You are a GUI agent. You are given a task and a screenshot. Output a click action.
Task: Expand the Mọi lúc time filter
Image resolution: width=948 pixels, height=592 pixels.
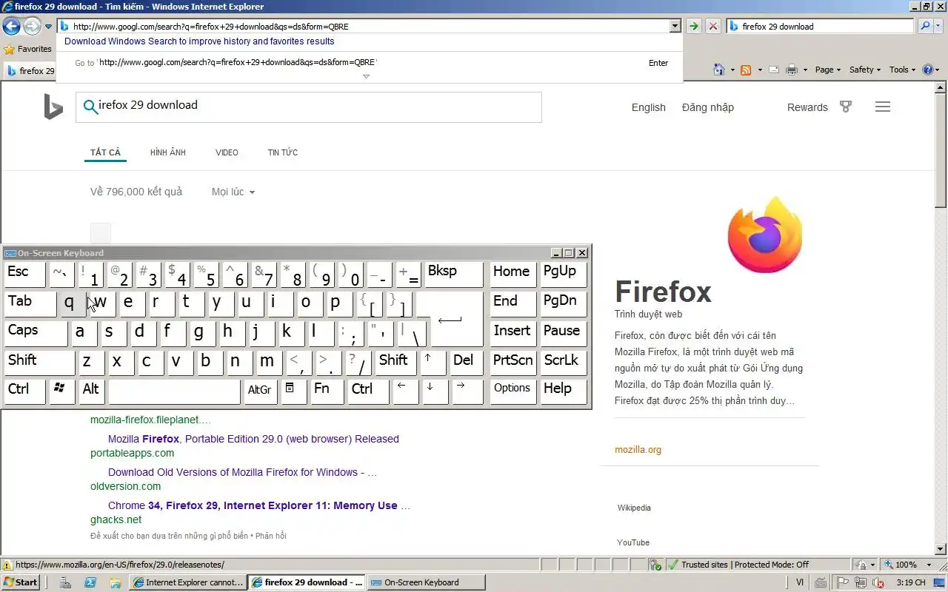click(233, 192)
